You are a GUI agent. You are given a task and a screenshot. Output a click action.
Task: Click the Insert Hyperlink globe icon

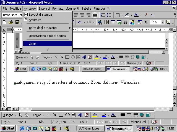coord(100,22)
